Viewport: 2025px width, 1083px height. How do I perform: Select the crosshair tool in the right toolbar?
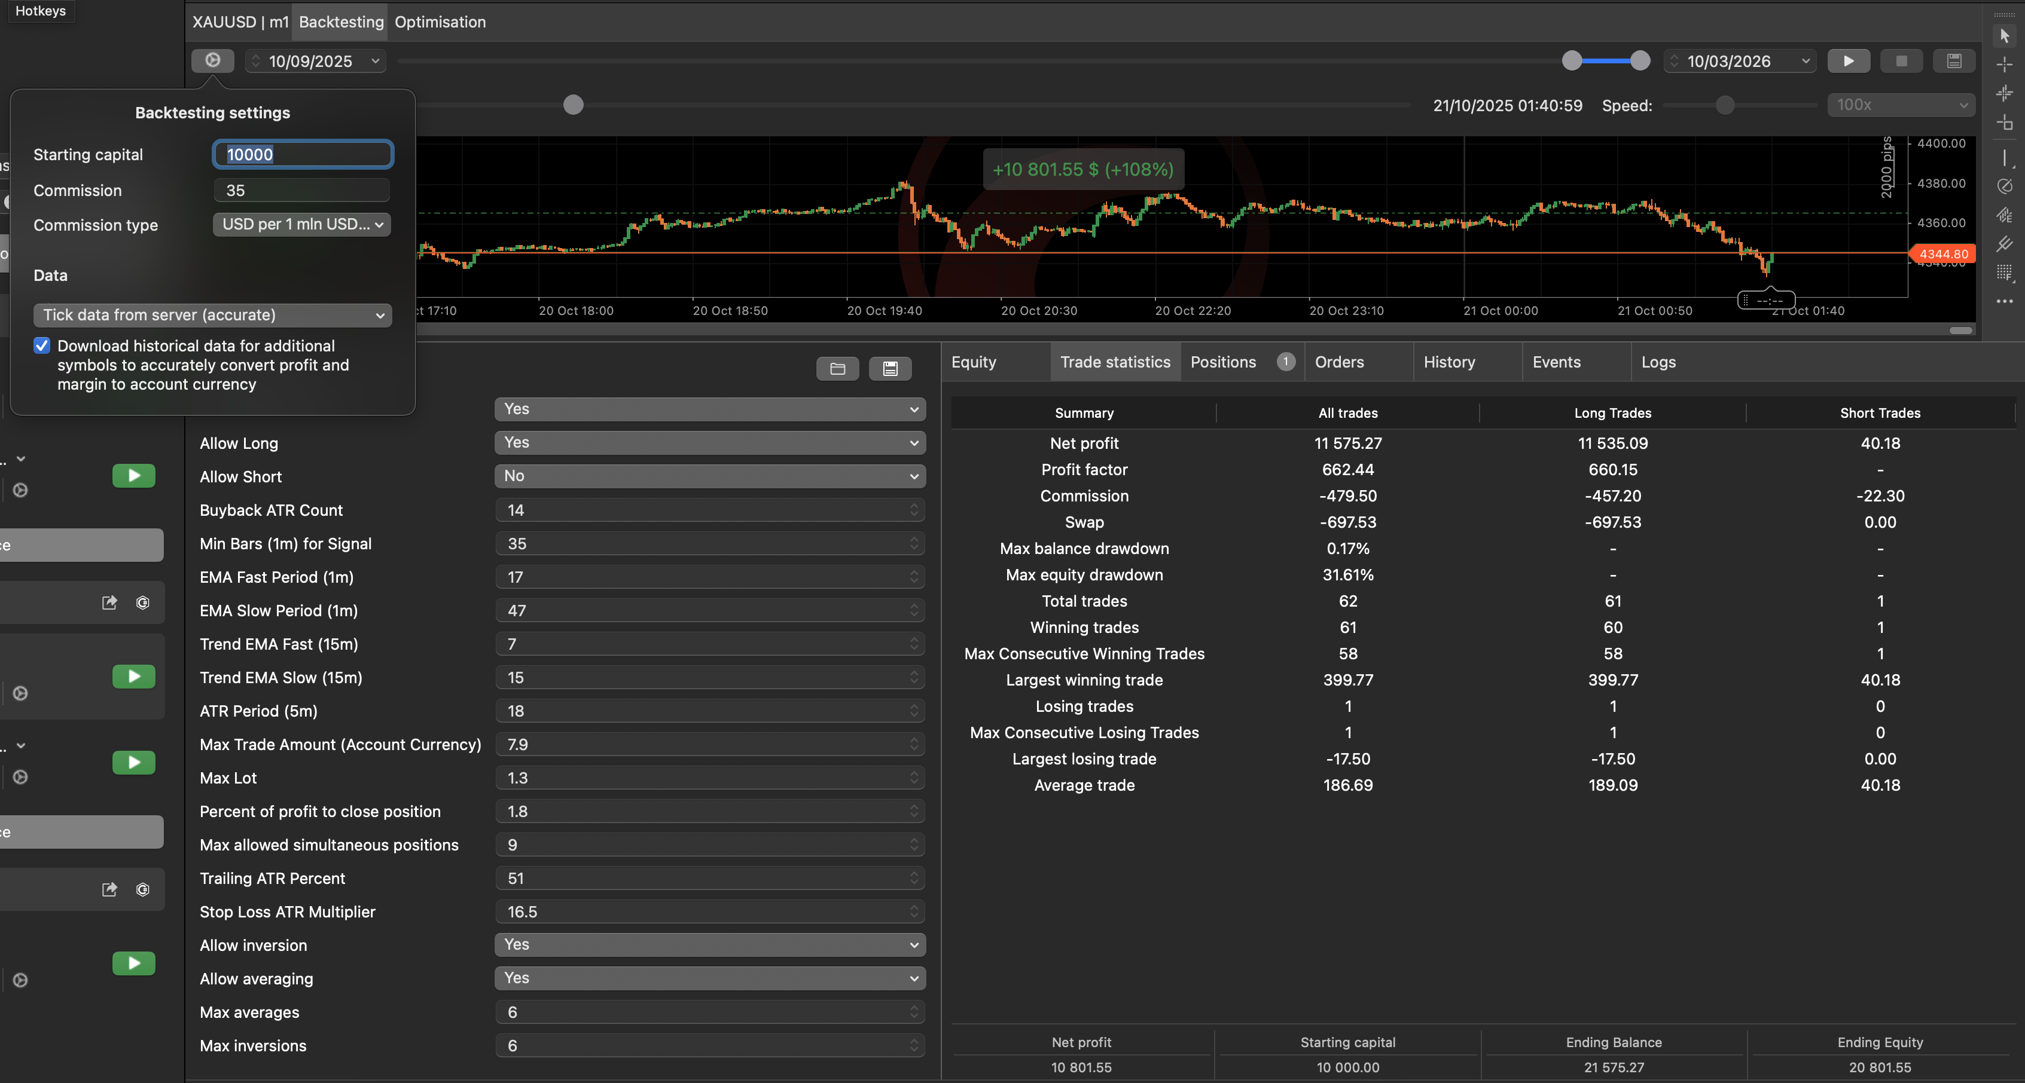coord(2004,65)
